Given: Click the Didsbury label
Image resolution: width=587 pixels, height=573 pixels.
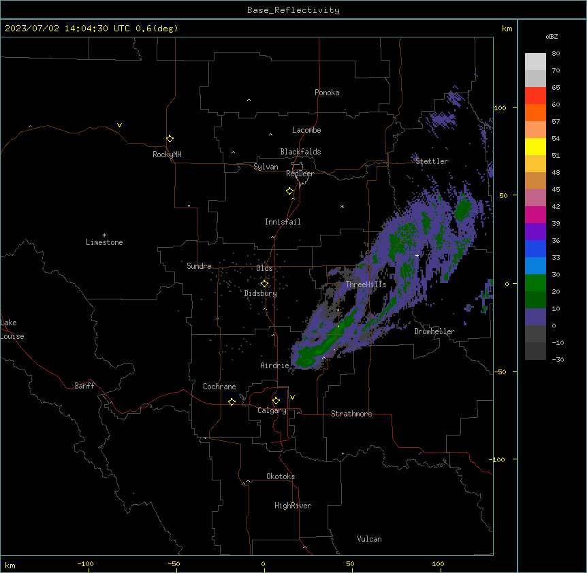Looking at the screenshot, I should [x=261, y=293].
